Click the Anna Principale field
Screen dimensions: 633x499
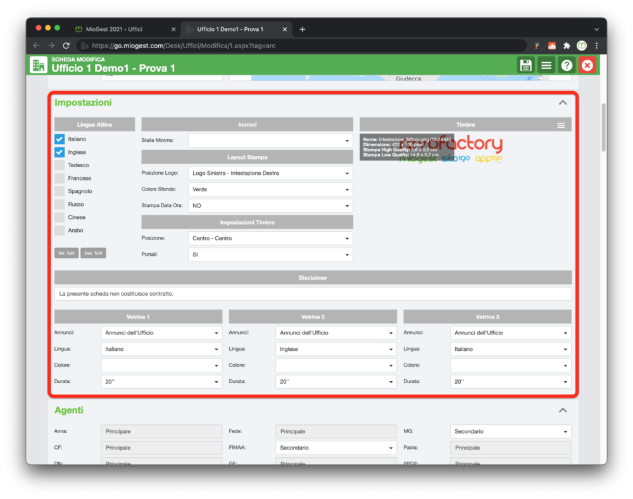point(161,432)
